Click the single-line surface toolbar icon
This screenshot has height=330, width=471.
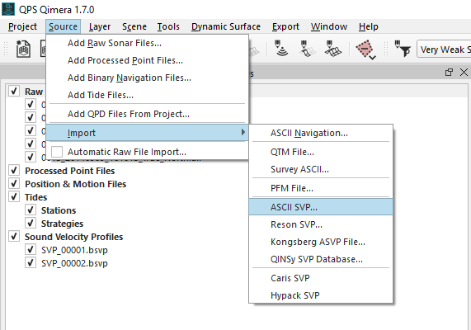pos(307,49)
